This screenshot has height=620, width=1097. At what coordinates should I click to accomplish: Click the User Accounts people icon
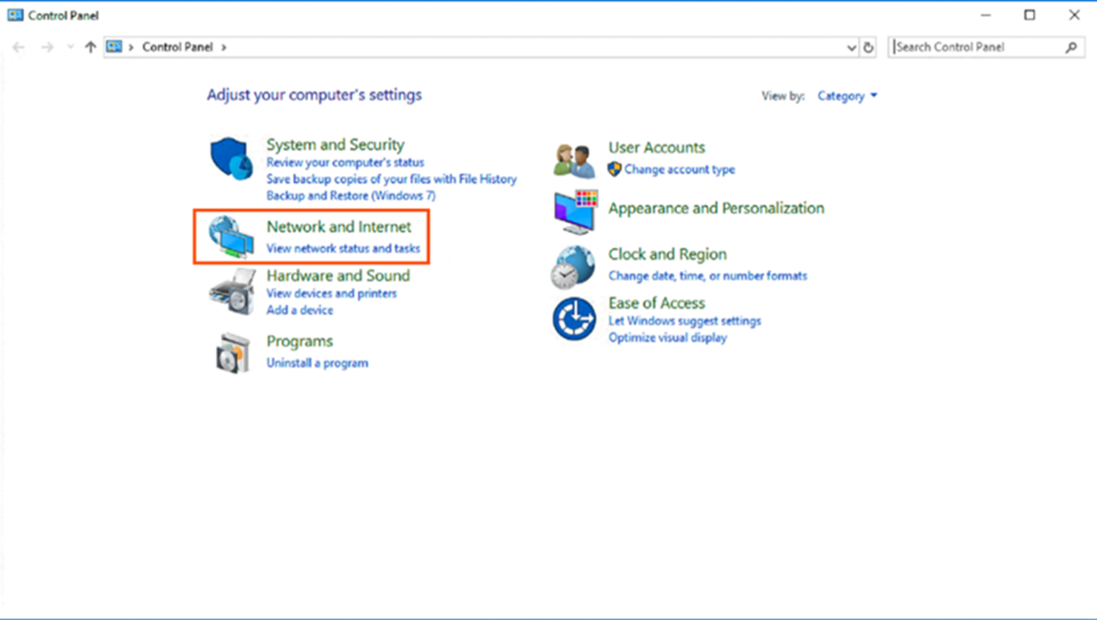(574, 160)
